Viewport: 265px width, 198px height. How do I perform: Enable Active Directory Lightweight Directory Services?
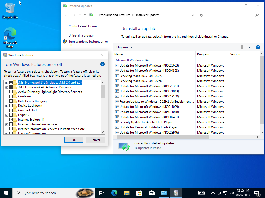11,92
